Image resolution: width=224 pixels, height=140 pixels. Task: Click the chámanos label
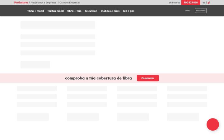174,2
